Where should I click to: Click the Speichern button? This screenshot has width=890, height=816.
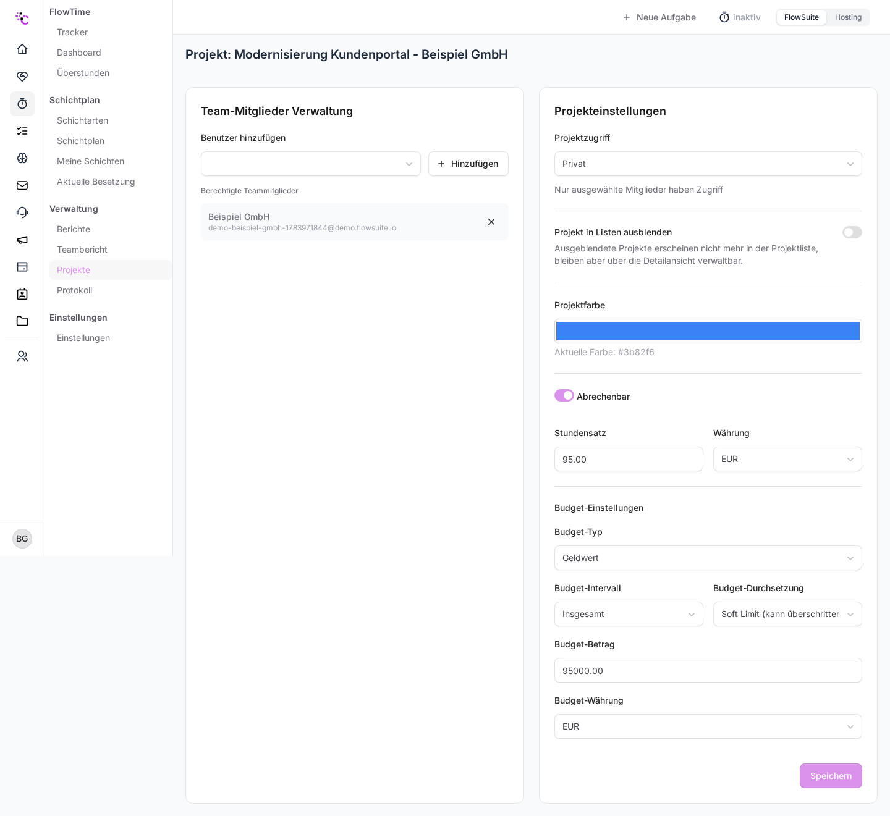(831, 776)
